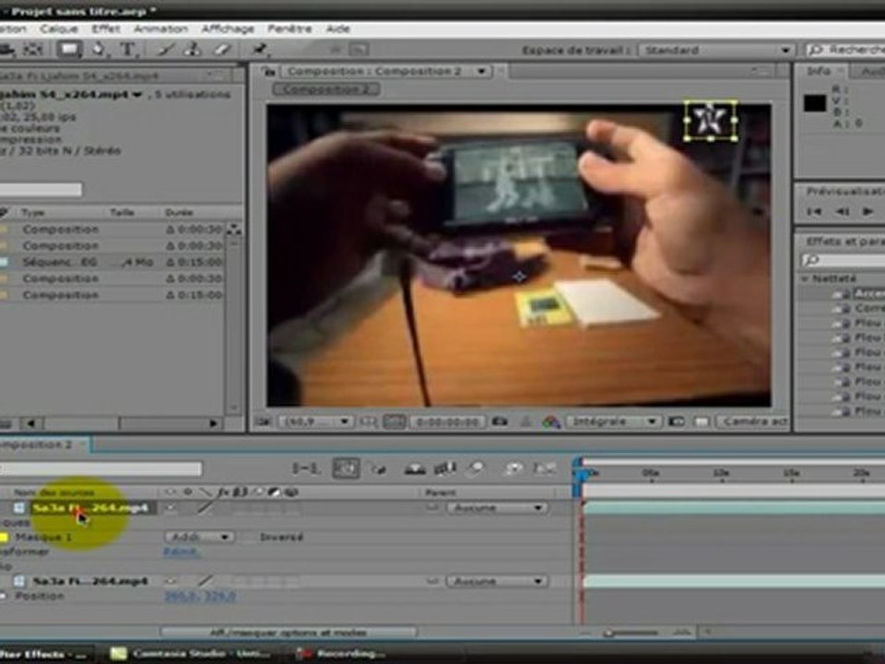885x664 pixels.
Task: Click the snapshot camera icon under viewer
Action: 500,421
